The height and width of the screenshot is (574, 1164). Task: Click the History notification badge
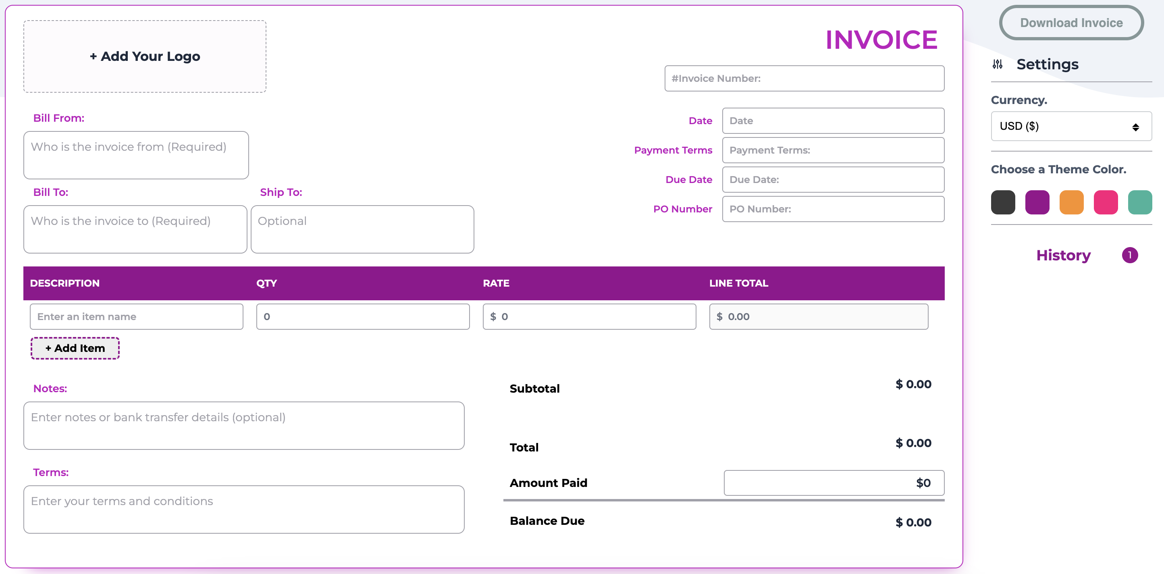click(1131, 255)
